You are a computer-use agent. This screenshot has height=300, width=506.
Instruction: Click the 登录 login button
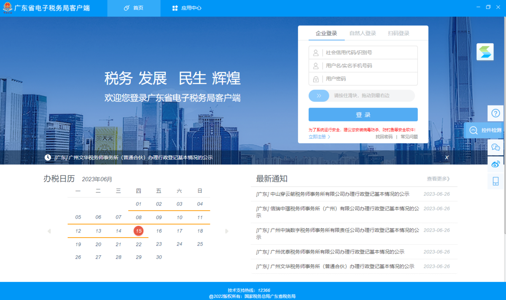click(363, 115)
